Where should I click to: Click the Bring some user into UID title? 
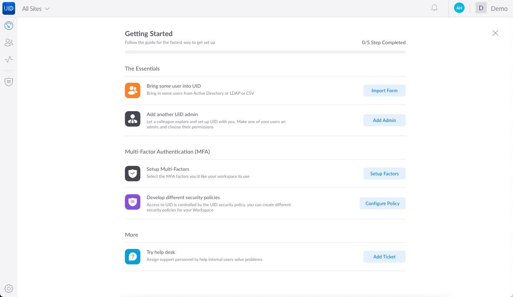click(174, 86)
